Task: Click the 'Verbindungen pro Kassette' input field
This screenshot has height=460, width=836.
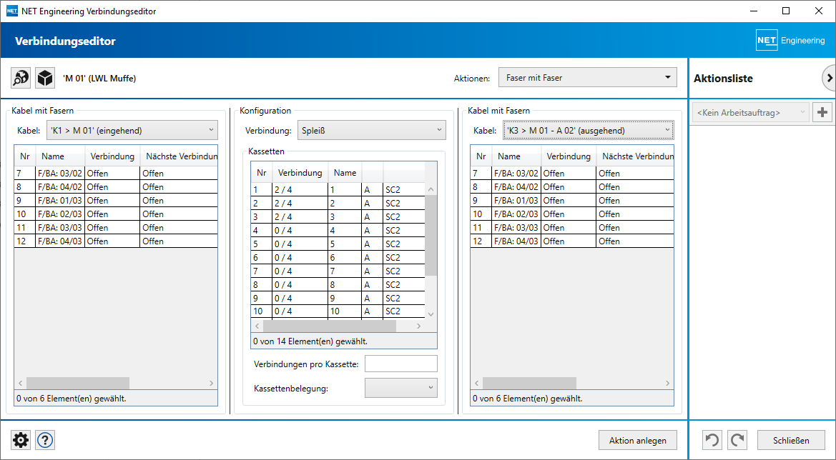Action: click(x=401, y=364)
